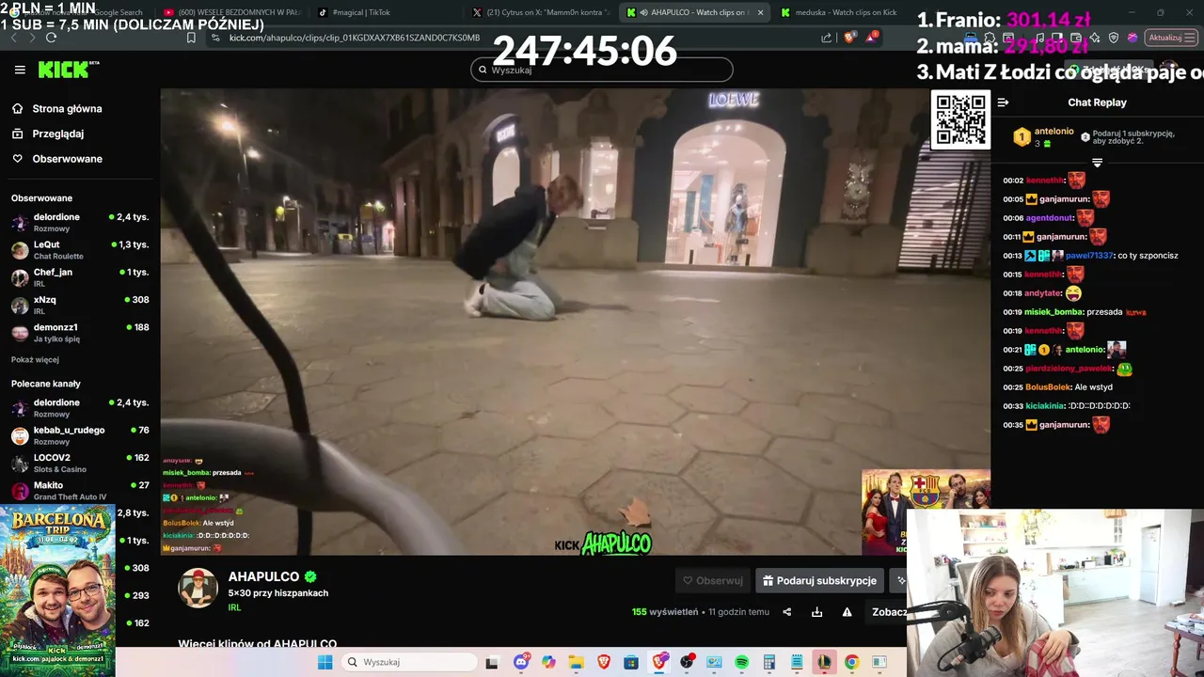Image resolution: width=1204 pixels, height=677 pixels.
Task: Reload the page in the browser
Action: [x=51, y=38]
